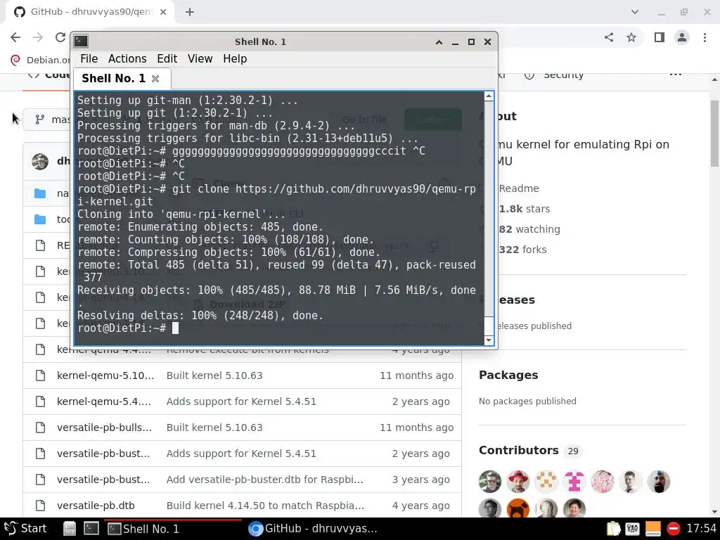The image size is (720, 540).
Task: Open Contributors heading link
Action: (519, 450)
